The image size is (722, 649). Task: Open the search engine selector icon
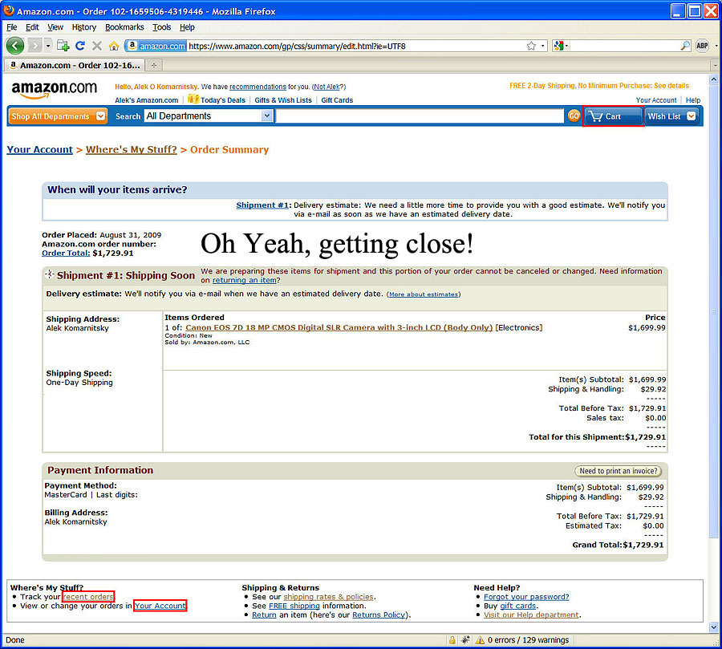pyautogui.click(x=562, y=46)
